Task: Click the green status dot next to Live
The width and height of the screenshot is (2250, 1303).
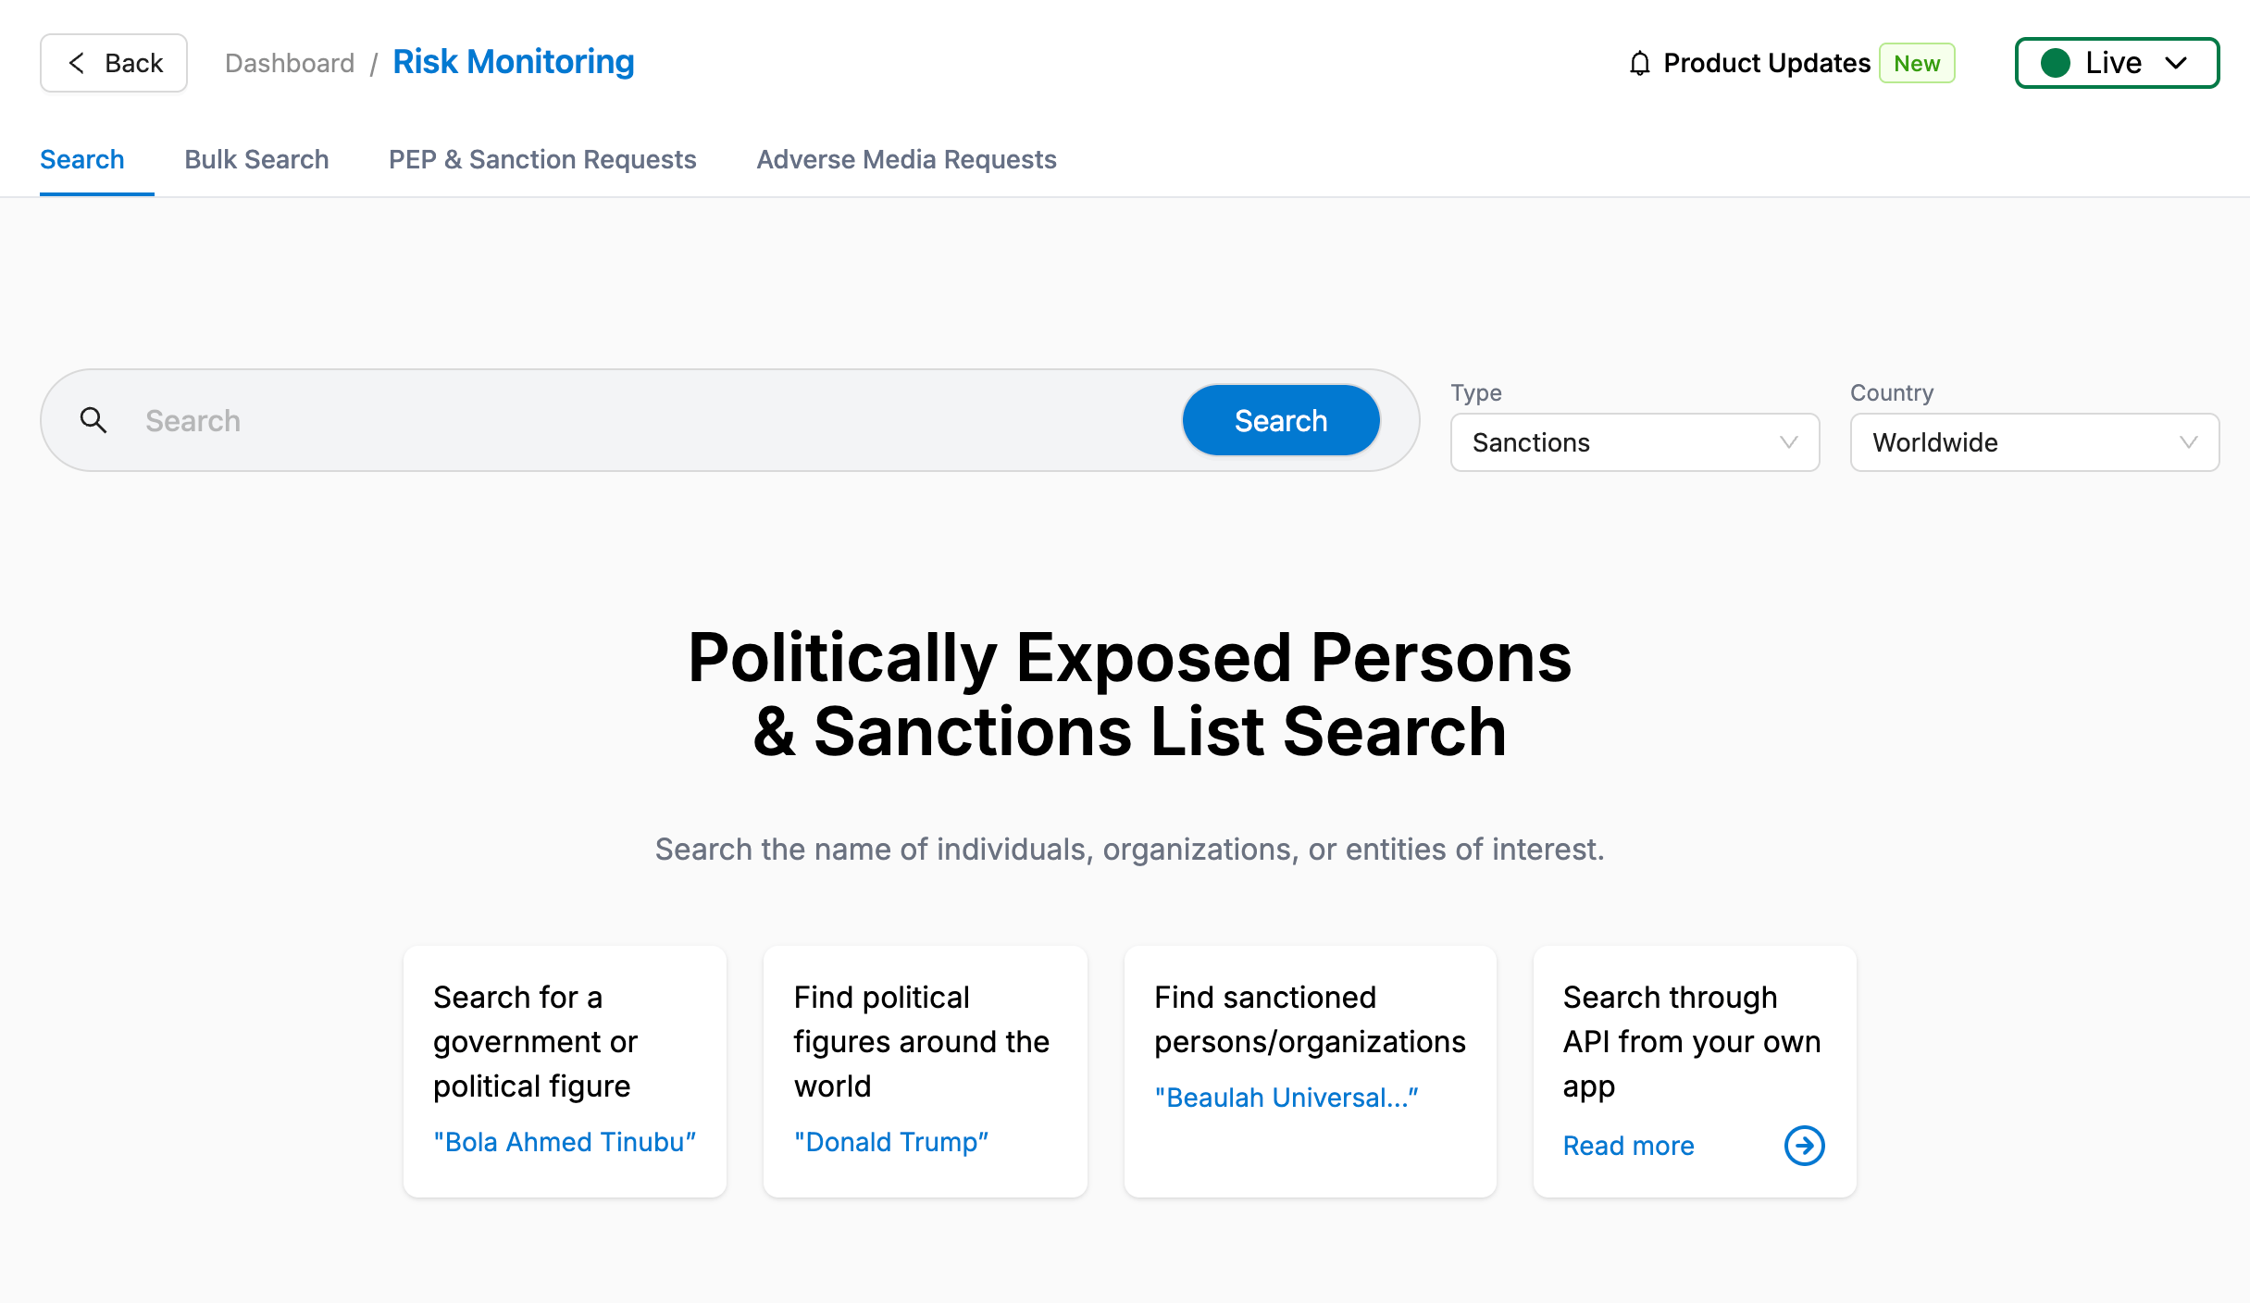Action: (x=2057, y=62)
